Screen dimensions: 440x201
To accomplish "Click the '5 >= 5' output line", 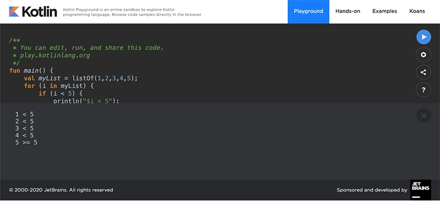I will pos(26,142).
